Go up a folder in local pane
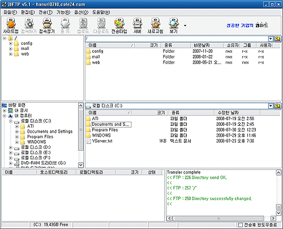This screenshot has width=283, height=229. (x=277, y=106)
